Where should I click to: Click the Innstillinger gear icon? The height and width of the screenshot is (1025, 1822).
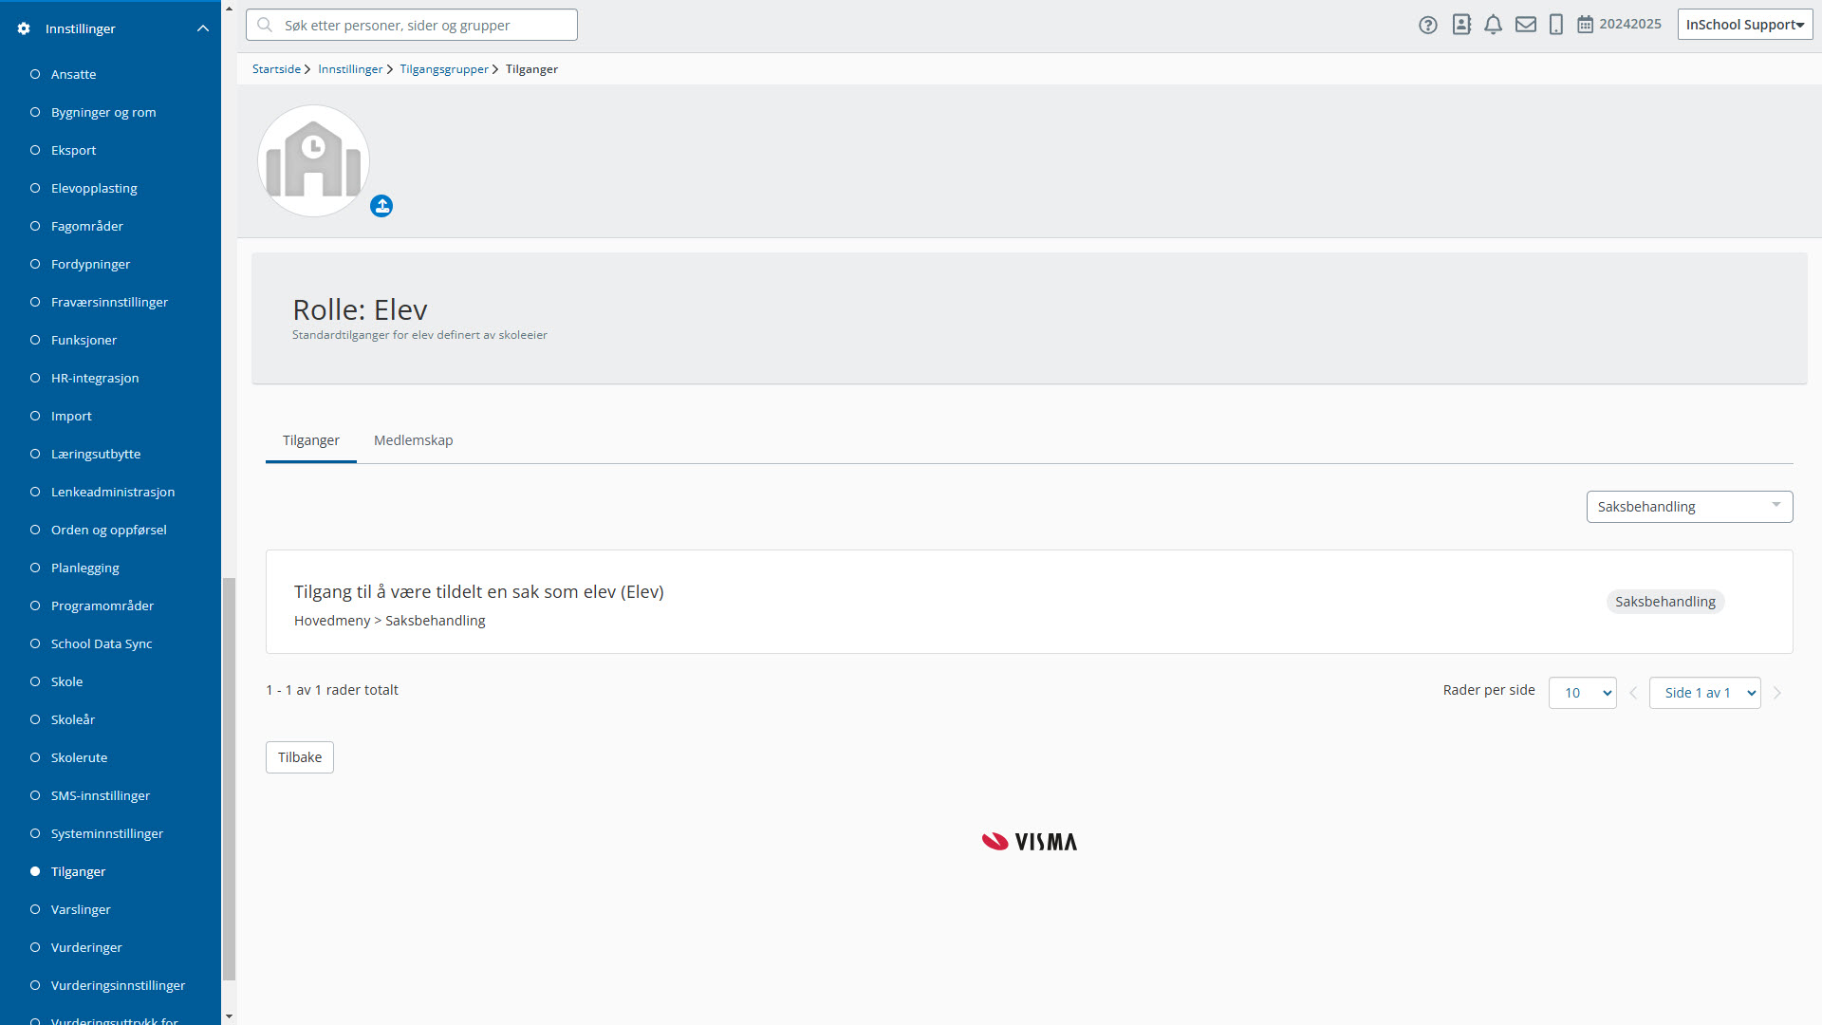coord(24,29)
